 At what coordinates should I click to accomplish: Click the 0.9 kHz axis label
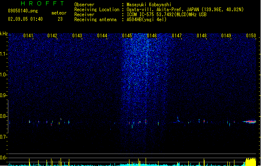pyautogui.click(x=3, y=95)
